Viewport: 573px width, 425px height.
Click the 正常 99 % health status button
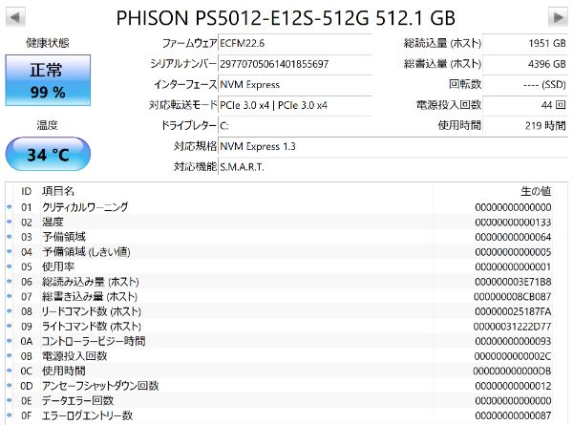[48, 80]
